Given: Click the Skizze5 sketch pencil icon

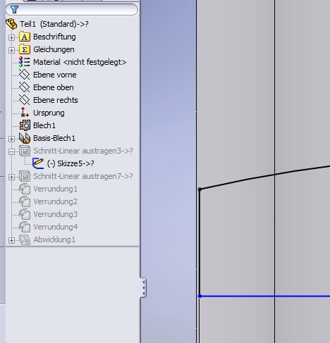Looking at the screenshot, I should coord(38,163).
